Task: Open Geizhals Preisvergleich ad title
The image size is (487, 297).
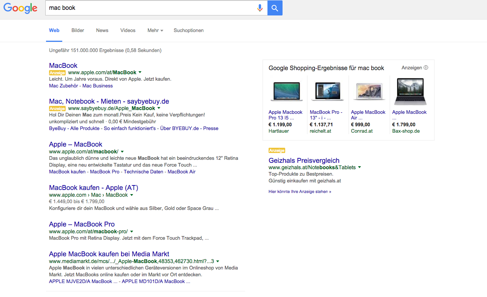Action: click(304, 161)
